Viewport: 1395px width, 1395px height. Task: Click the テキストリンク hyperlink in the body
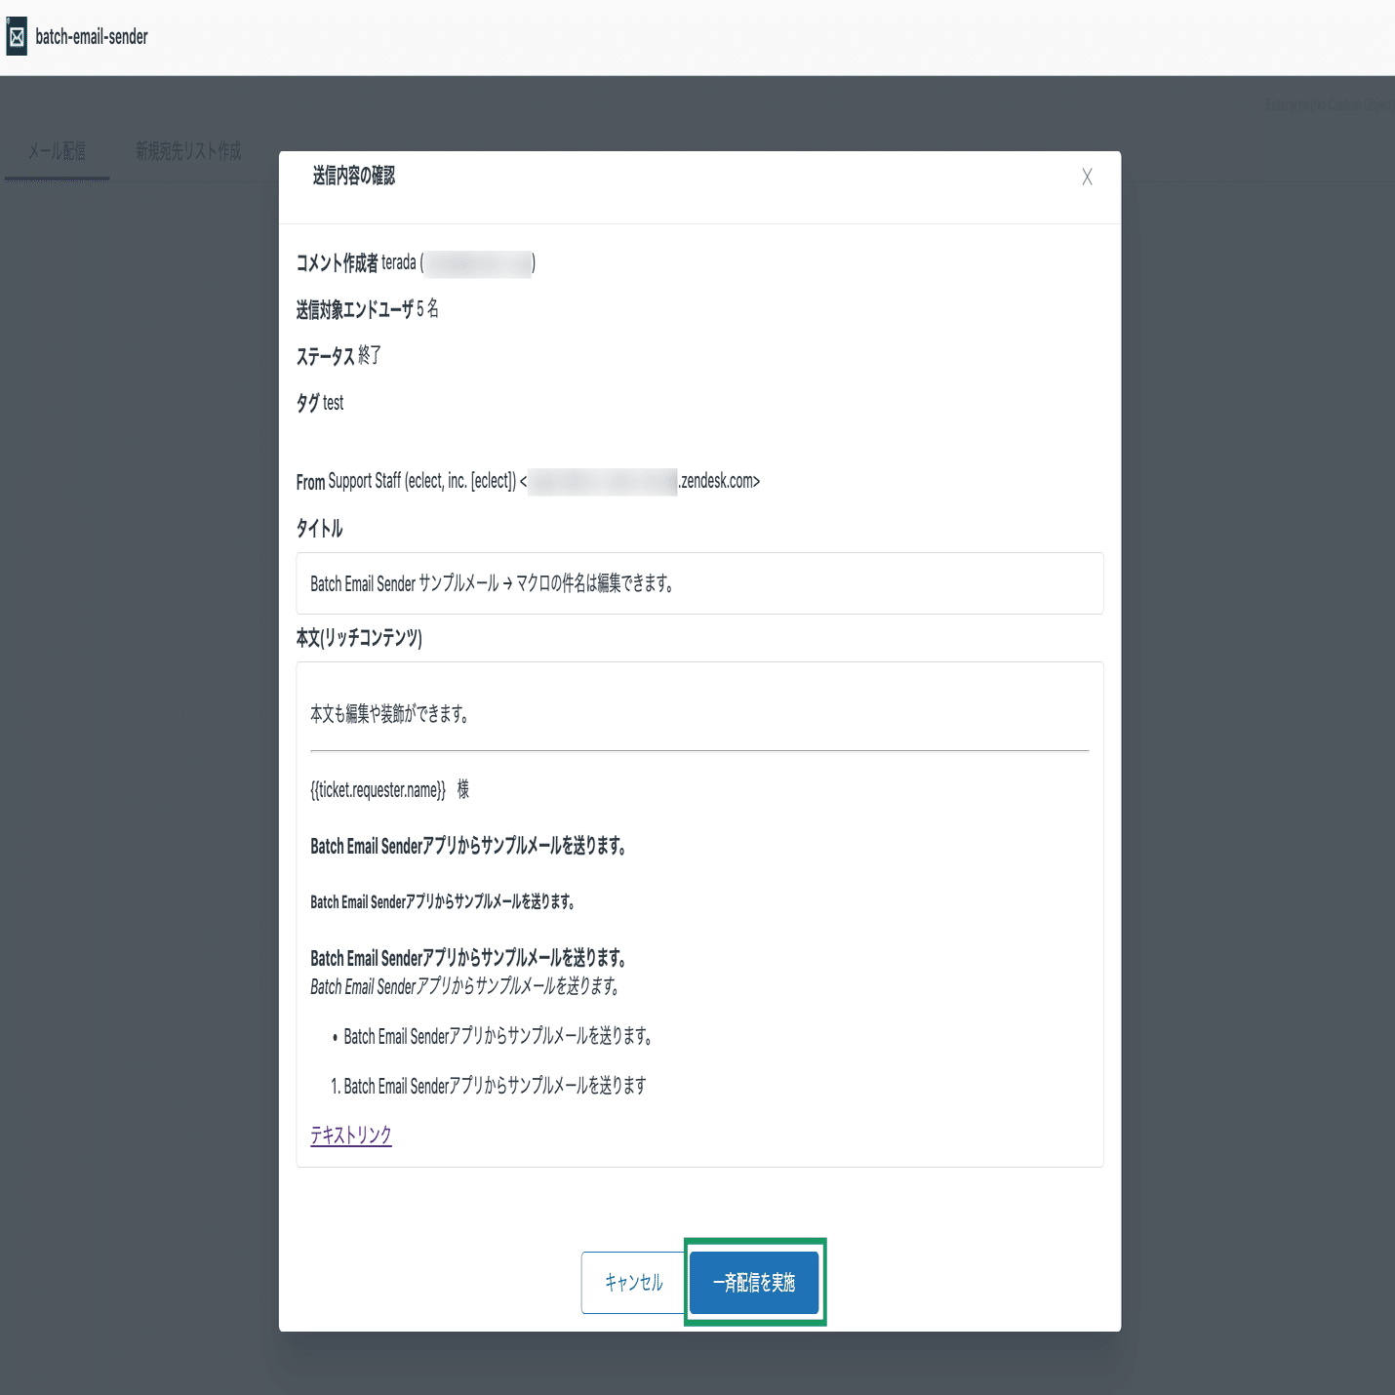tap(350, 1135)
